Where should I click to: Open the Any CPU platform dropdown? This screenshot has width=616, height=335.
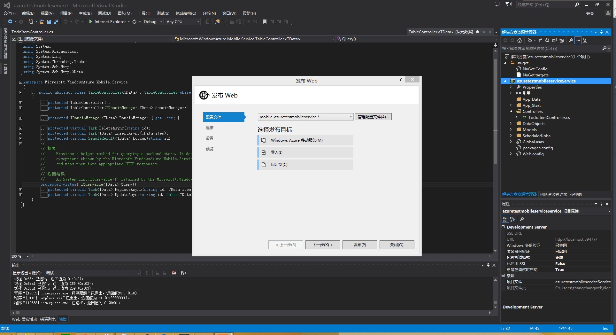183,21
